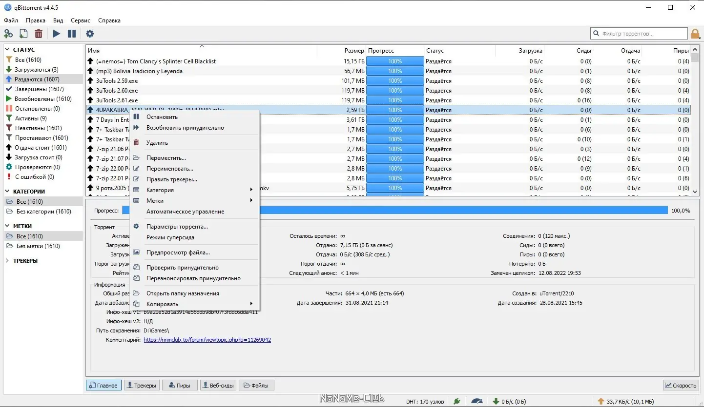The image size is (704, 407).
Task: Open the Категория submenu
Action: (x=194, y=190)
